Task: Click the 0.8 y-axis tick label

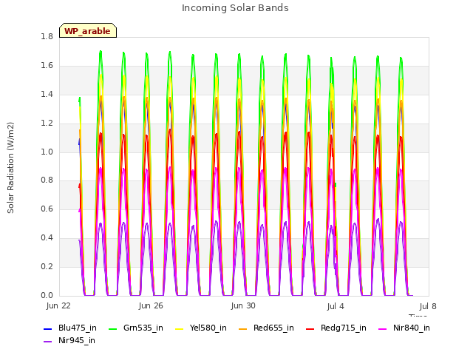Action: (x=47, y=180)
